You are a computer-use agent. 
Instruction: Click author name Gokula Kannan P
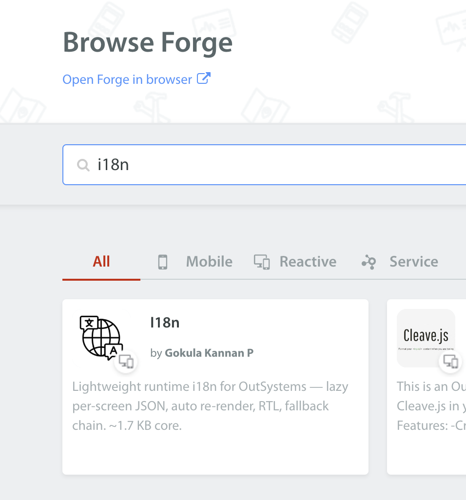[x=209, y=353]
